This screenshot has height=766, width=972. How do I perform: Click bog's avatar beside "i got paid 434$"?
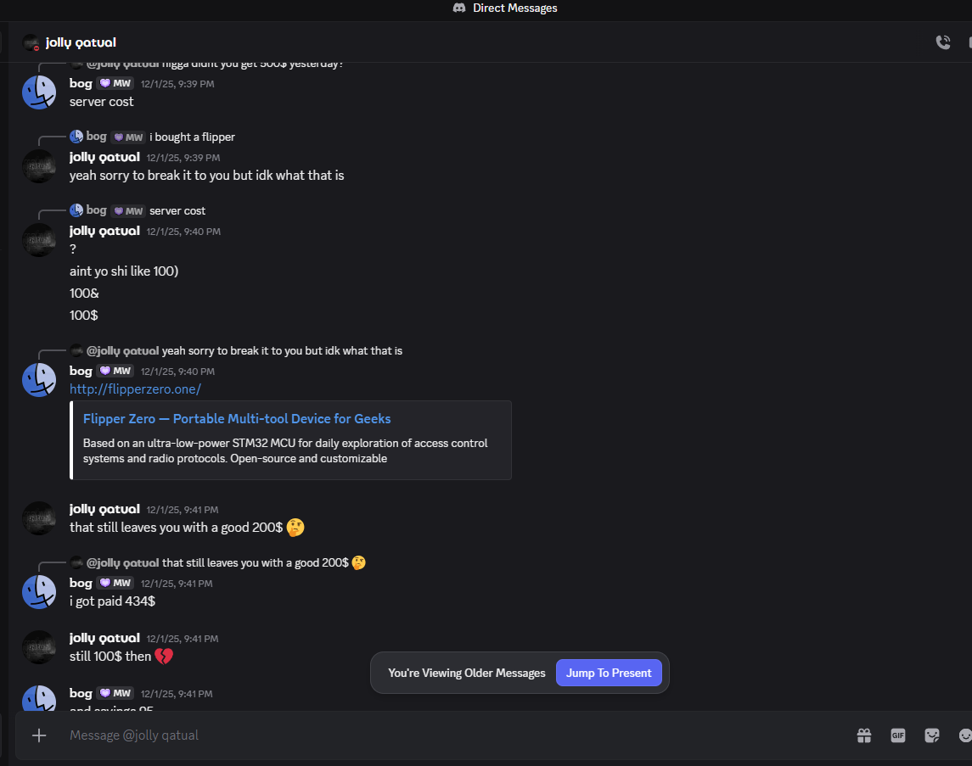pyautogui.click(x=39, y=591)
